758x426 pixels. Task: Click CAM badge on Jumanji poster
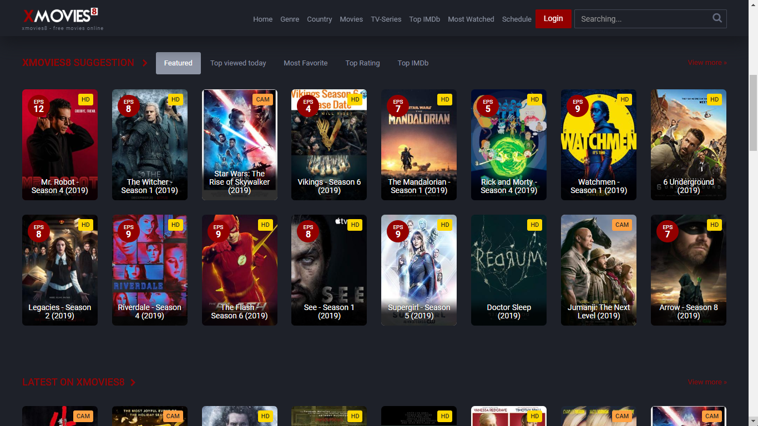click(x=622, y=225)
